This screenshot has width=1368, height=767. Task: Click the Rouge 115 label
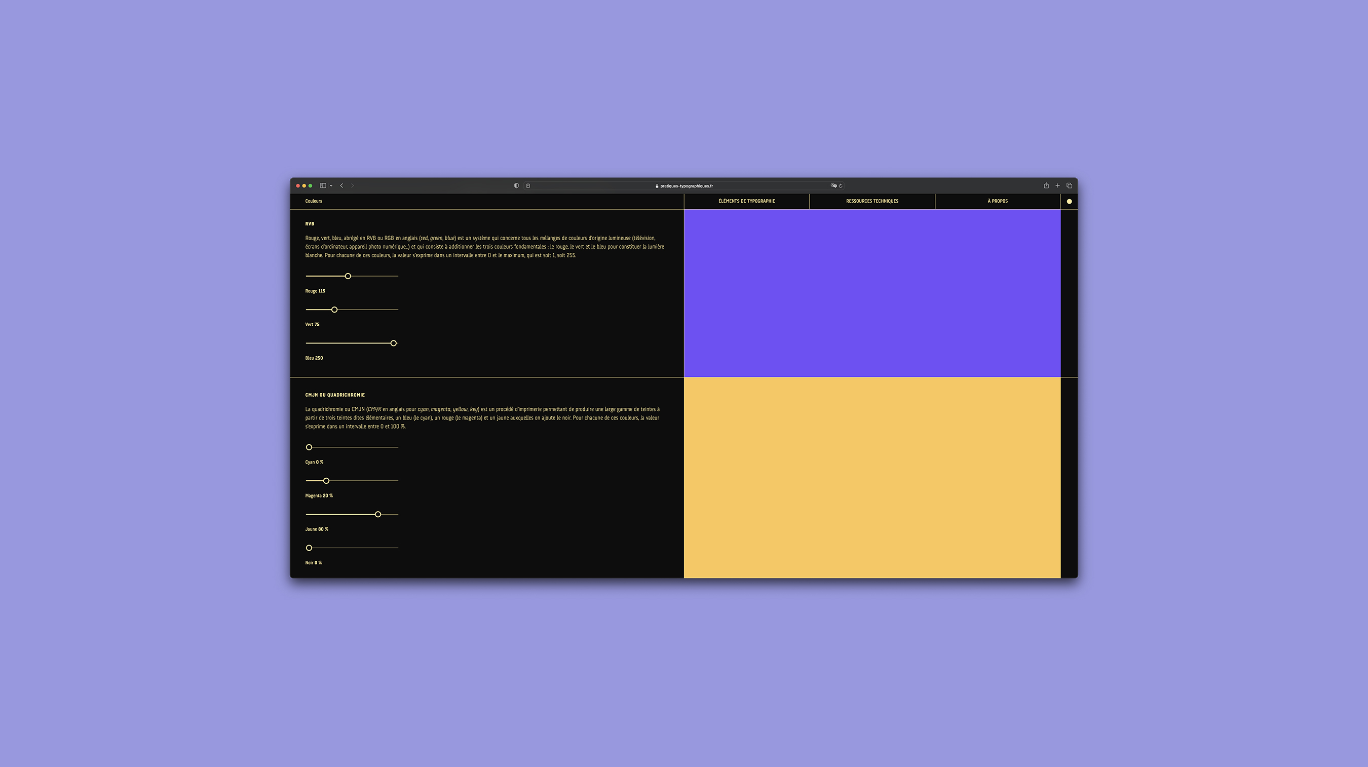[315, 291]
